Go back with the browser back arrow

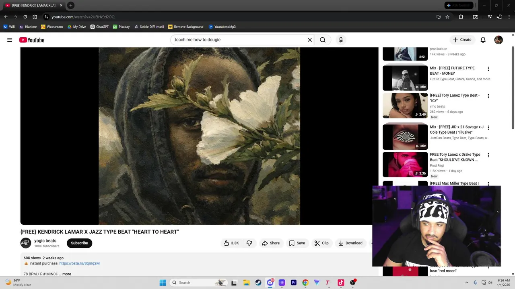[x=6, y=17]
